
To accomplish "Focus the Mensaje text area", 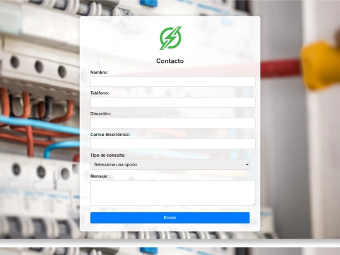I will (x=173, y=193).
